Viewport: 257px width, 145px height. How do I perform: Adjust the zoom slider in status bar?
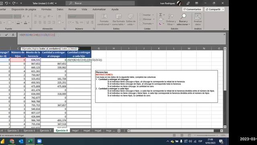(206, 135)
